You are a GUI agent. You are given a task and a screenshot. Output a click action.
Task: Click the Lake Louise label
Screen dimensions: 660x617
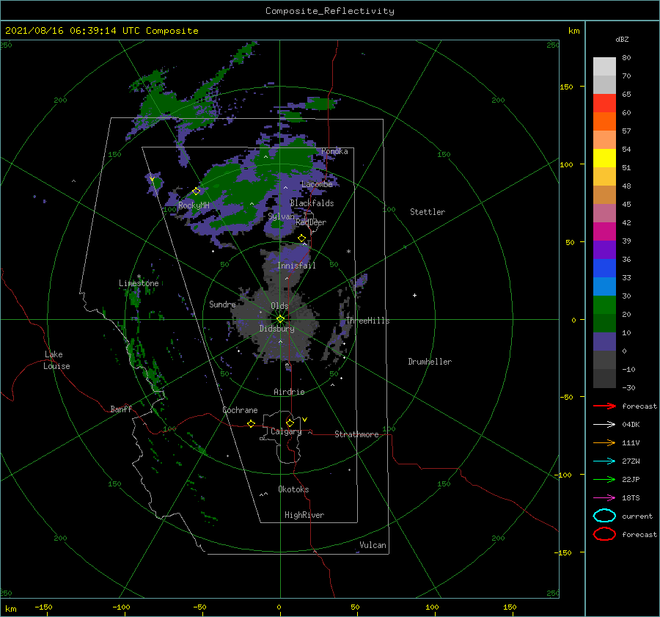pyautogui.click(x=56, y=360)
